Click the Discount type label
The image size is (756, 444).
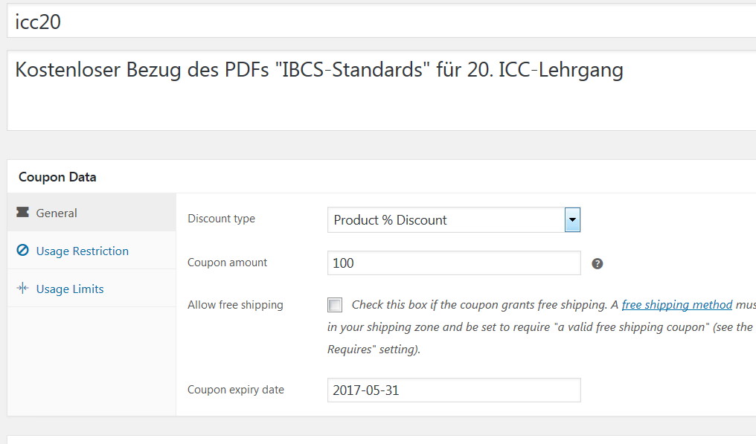click(221, 219)
